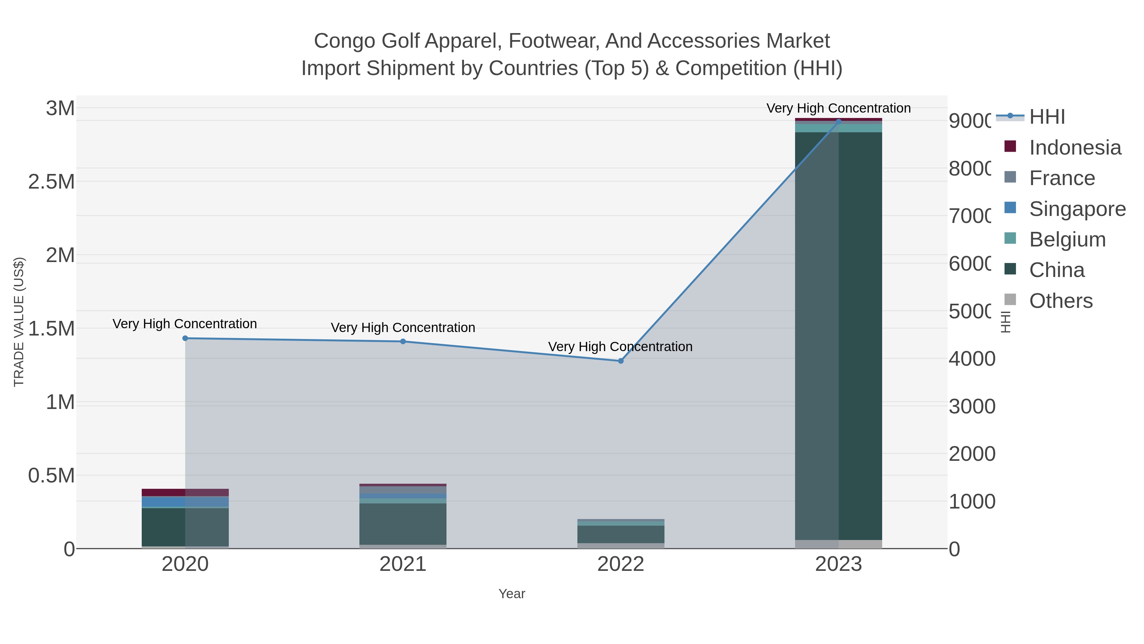Click the chart title text

pos(572,54)
